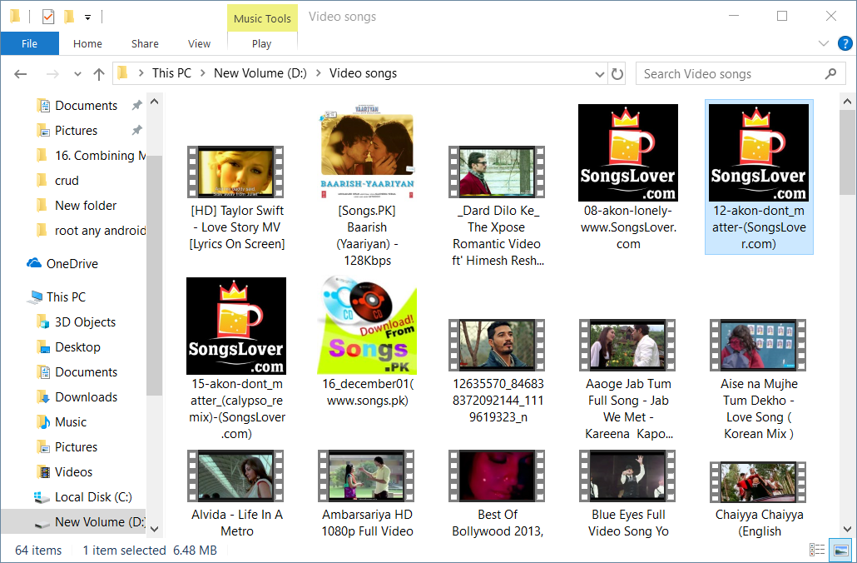
Task: Select the Play tab under Music Tools
Action: pyautogui.click(x=262, y=44)
